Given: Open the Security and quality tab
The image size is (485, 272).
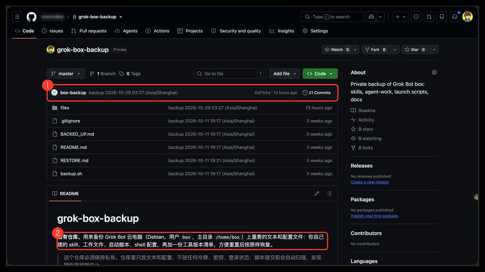Looking at the screenshot, I should tap(236, 31).
